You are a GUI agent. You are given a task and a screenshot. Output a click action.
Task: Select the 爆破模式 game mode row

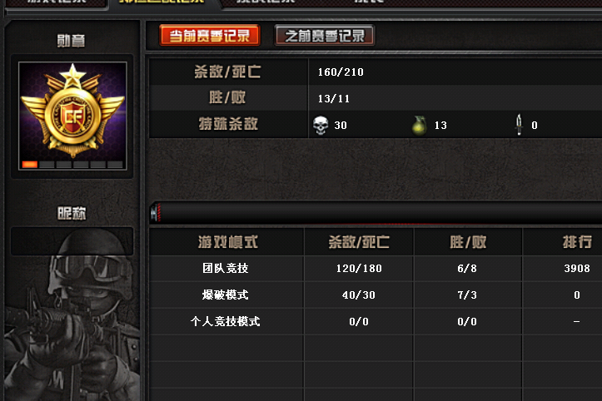[376, 295]
